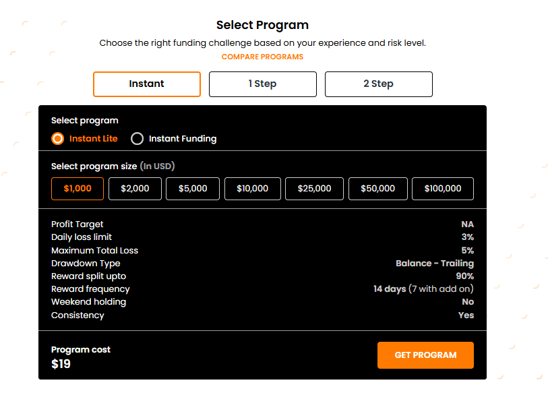Open the Instant challenge tab
Viewport: 548px width, 393px height.
(x=146, y=84)
